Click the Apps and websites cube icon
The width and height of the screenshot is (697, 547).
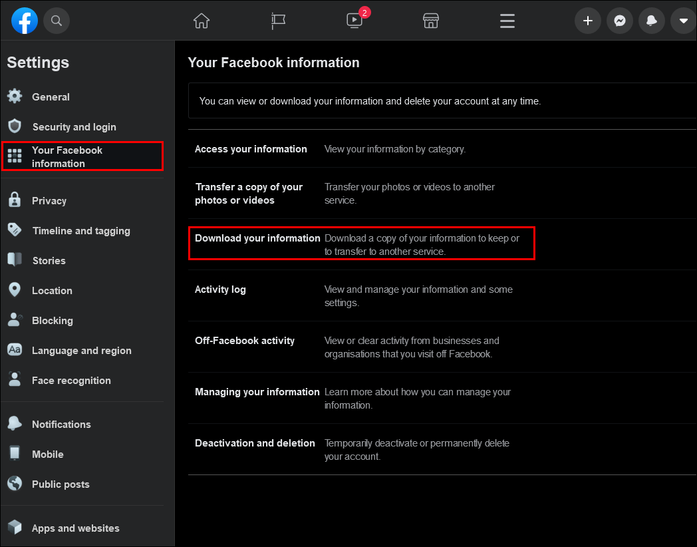coord(15,528)
